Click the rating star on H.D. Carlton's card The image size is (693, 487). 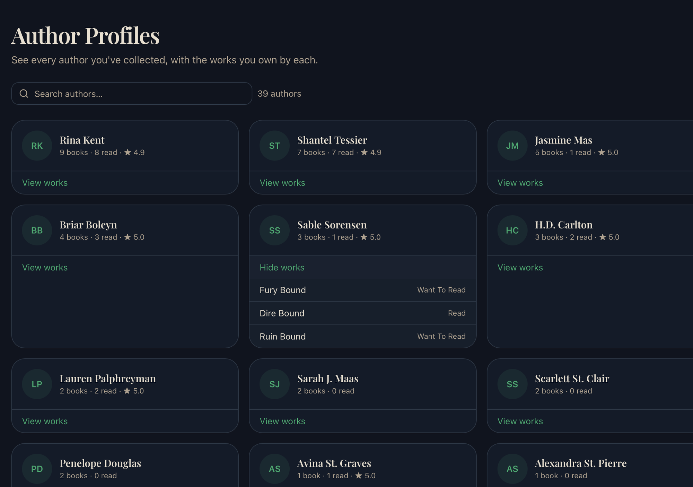[603, 237]
